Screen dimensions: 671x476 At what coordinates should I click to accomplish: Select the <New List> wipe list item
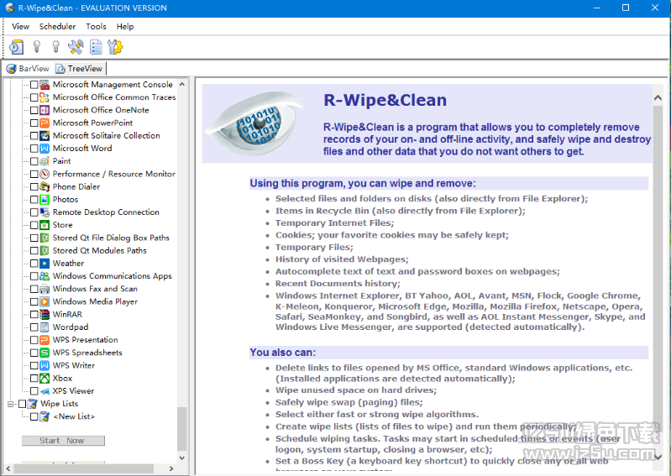click(74, 416)
